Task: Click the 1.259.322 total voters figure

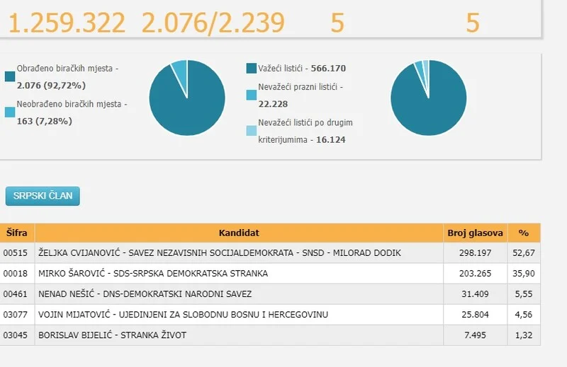Action: [x=67, y=23]
